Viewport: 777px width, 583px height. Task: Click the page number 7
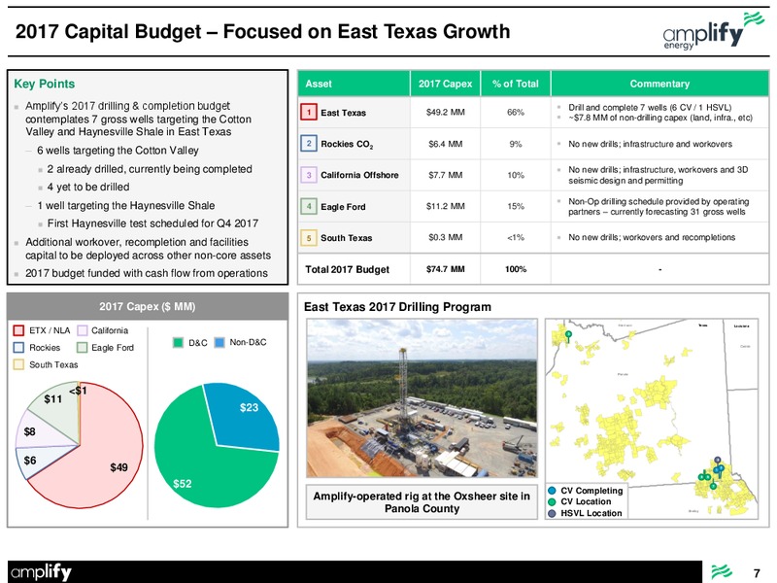coord(757,573)
